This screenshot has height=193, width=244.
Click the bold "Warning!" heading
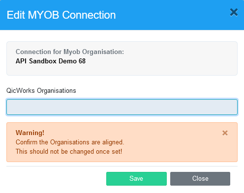[x=30, y=133]
